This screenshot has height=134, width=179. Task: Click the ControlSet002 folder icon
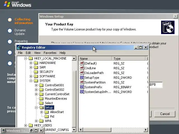click(41, 90)
